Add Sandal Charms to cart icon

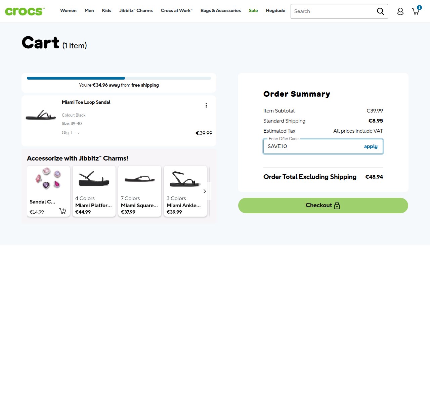coord(63,211)
